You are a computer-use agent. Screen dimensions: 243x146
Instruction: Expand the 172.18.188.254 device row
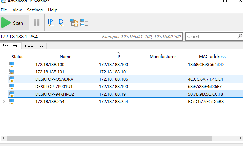(x=4, y=101)
